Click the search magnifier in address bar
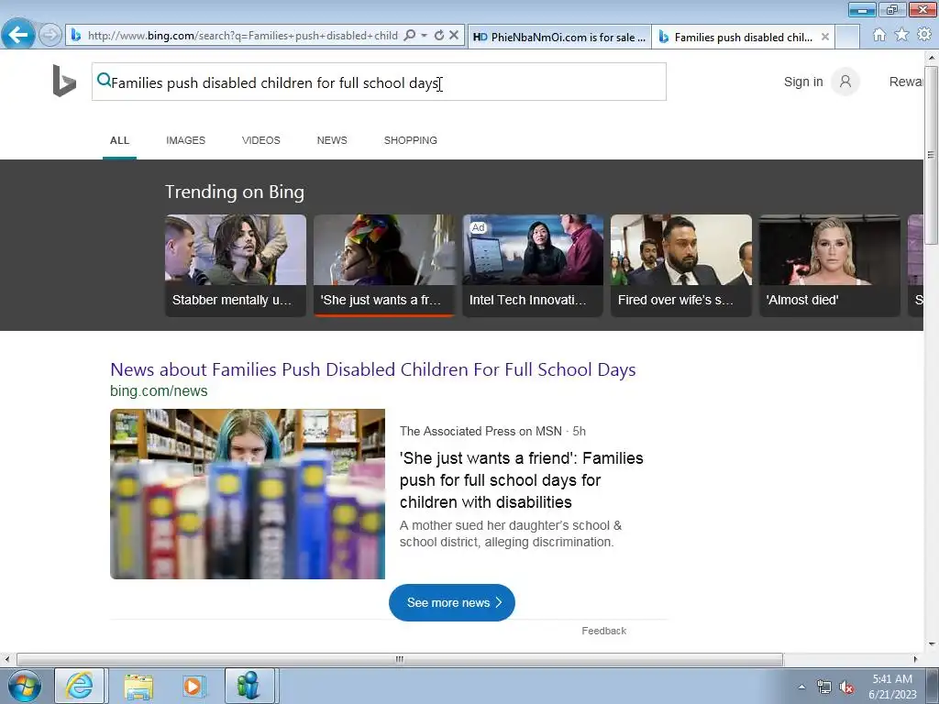This screenshot has width=939, height=704. (410, 36)
